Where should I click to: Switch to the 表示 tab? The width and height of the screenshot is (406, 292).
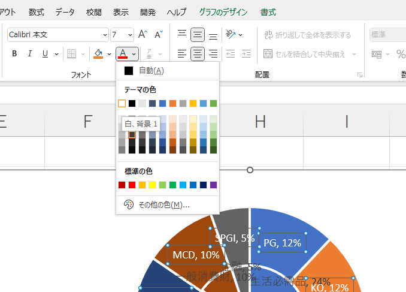tap(120, 12)
